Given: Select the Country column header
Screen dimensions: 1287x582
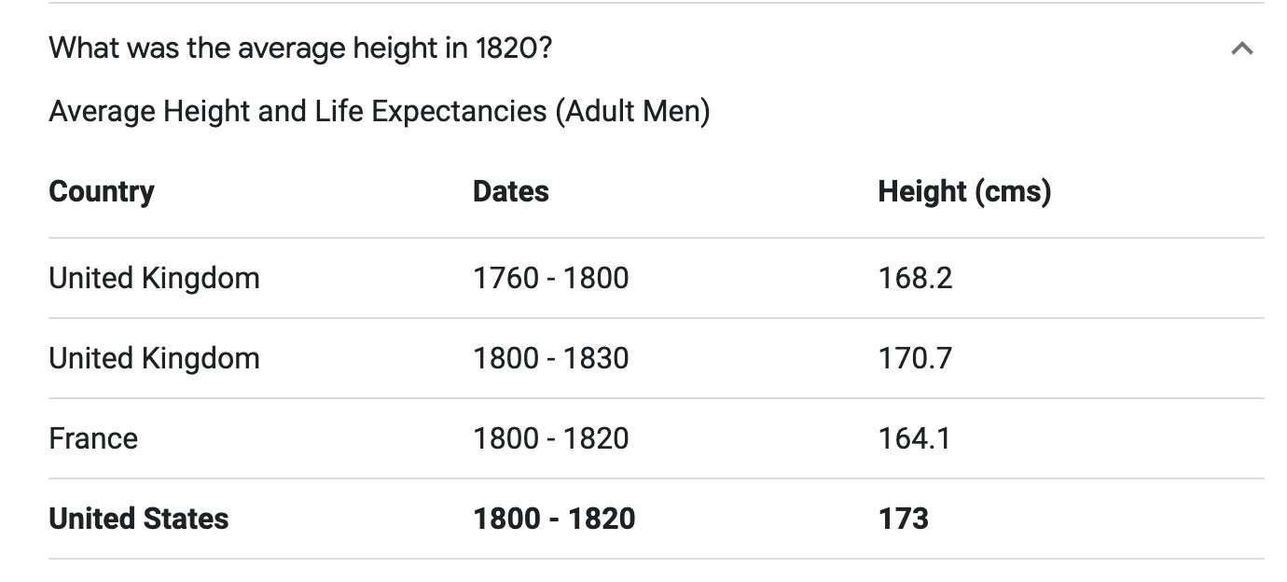Looking at the screenshot, I should point(102,191).
